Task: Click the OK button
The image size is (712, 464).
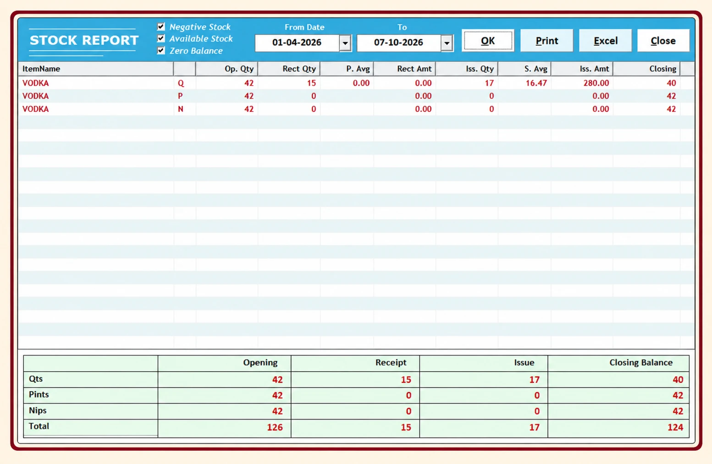Action: point(488,41)
